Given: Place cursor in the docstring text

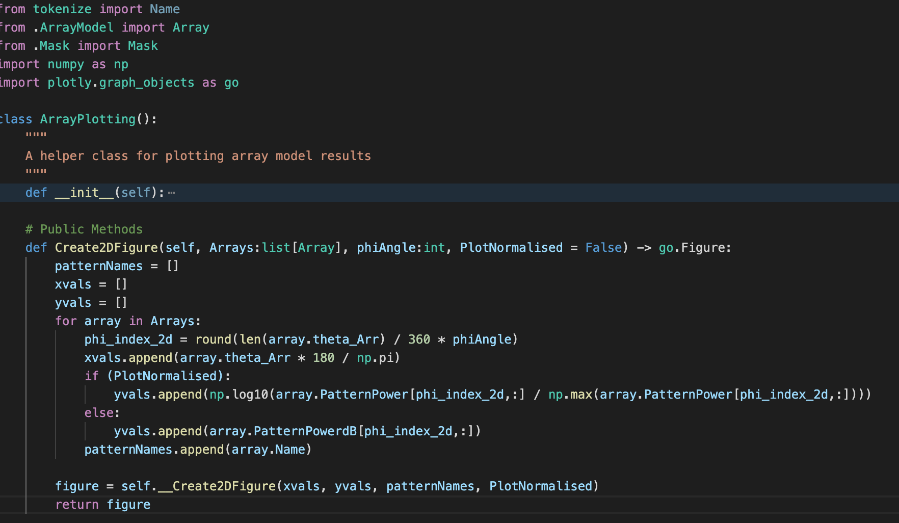Looking at the screenshot, I should click(198, 155).
